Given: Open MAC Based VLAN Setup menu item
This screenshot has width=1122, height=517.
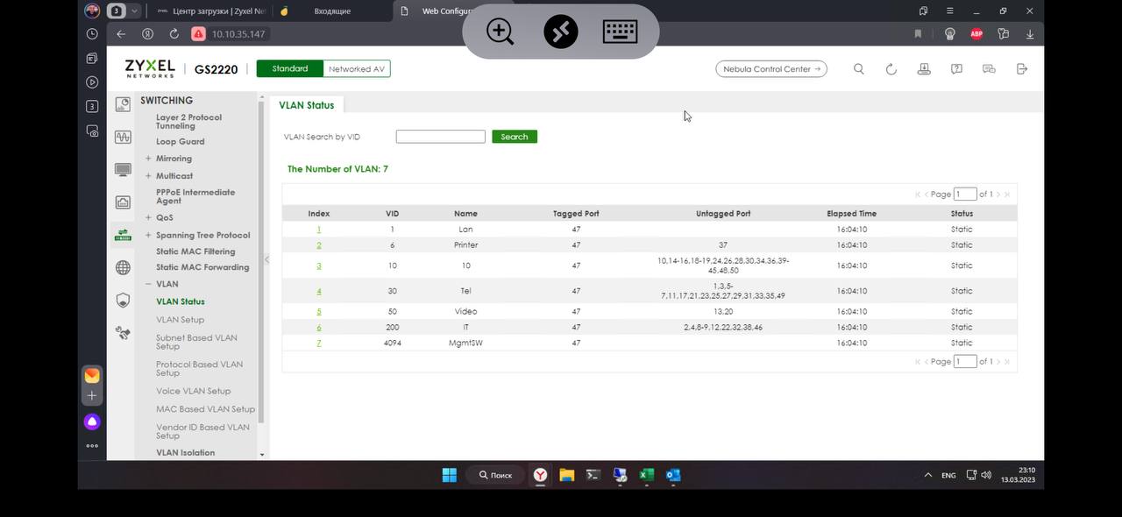Looking at the screenshot, I should [205, 409].
